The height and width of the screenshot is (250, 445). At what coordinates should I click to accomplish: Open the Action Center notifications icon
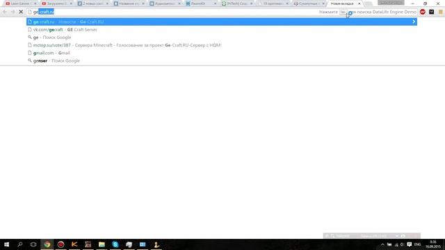(410, 244)
